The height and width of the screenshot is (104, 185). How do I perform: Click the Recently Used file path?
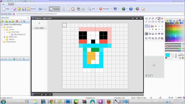pos(36,14)
